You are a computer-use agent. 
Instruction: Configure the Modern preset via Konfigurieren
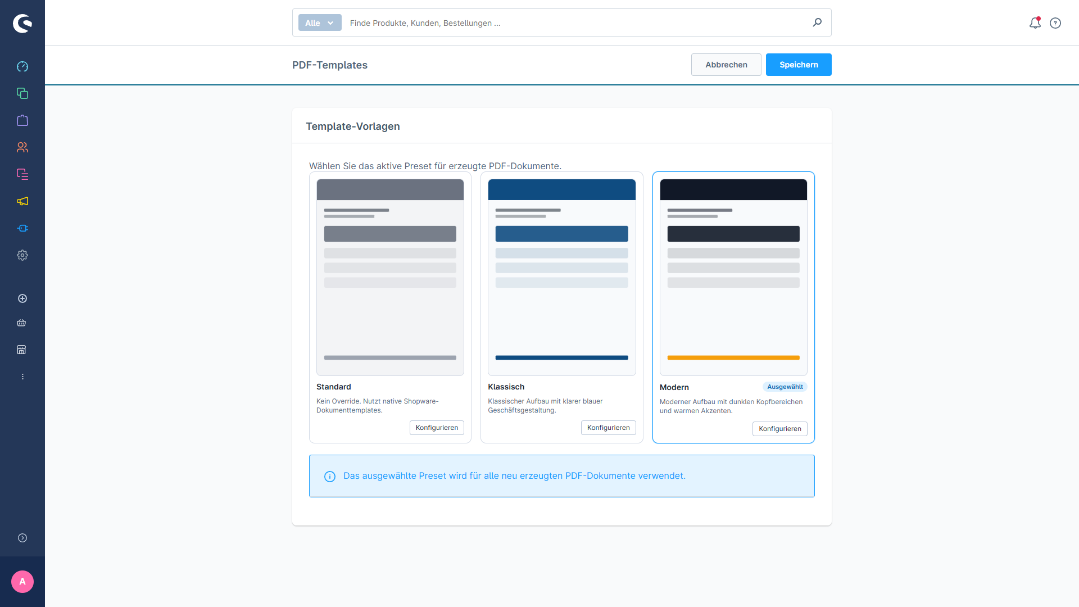[x=779, y=428]
